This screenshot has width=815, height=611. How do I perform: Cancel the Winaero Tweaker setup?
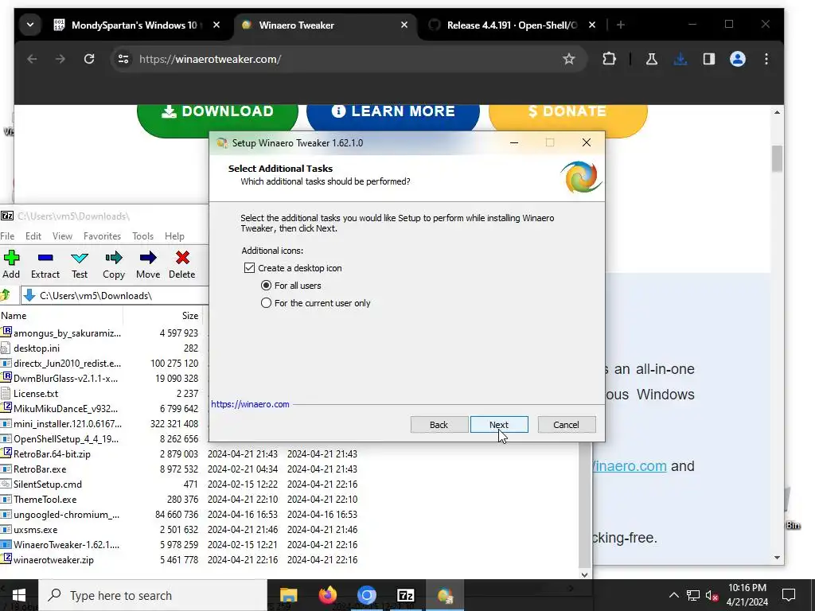[x=566, y=425]
